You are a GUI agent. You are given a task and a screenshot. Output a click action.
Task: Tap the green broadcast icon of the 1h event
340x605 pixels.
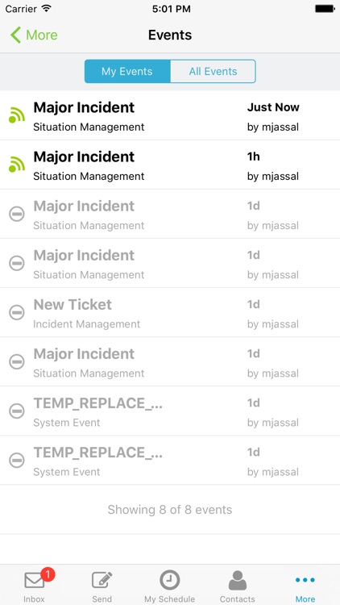pos(17,165)
